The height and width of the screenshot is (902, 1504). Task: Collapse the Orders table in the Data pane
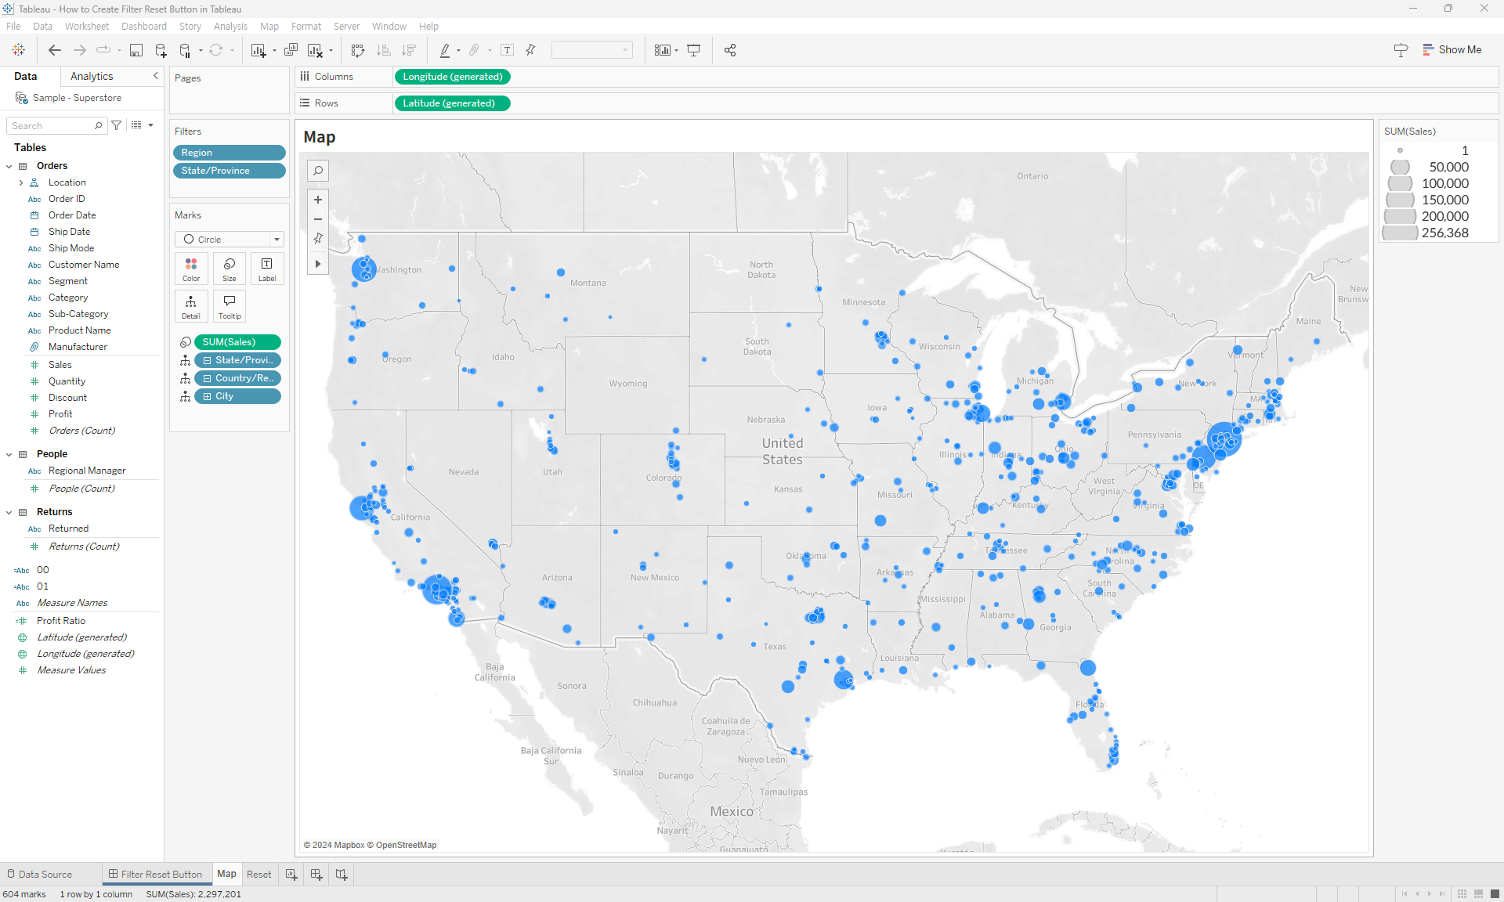[9, 165]
